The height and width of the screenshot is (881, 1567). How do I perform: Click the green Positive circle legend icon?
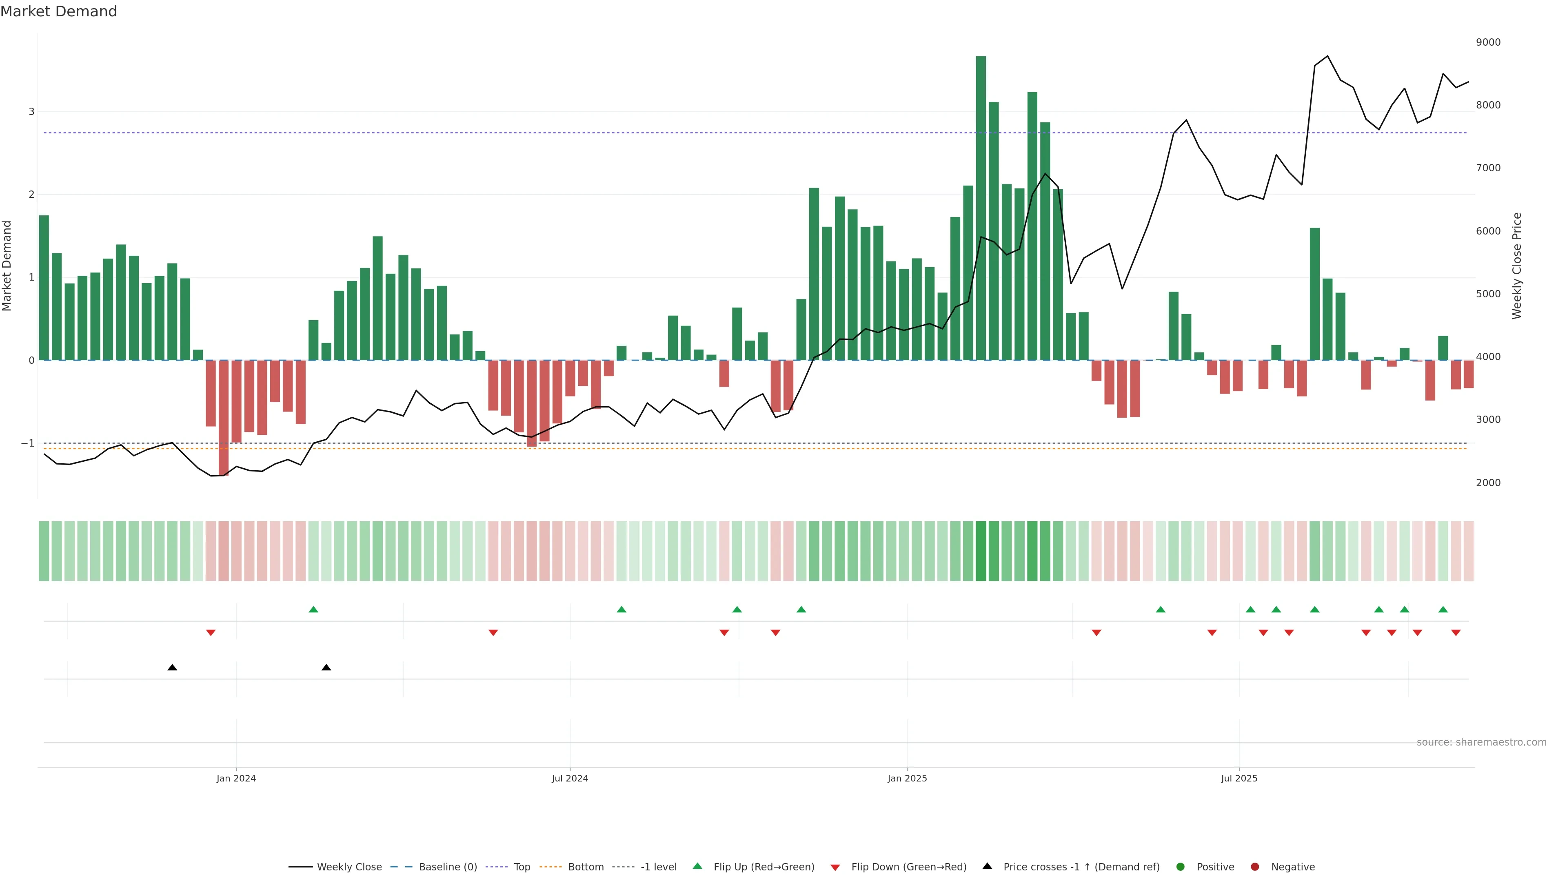pos(1181,866)
